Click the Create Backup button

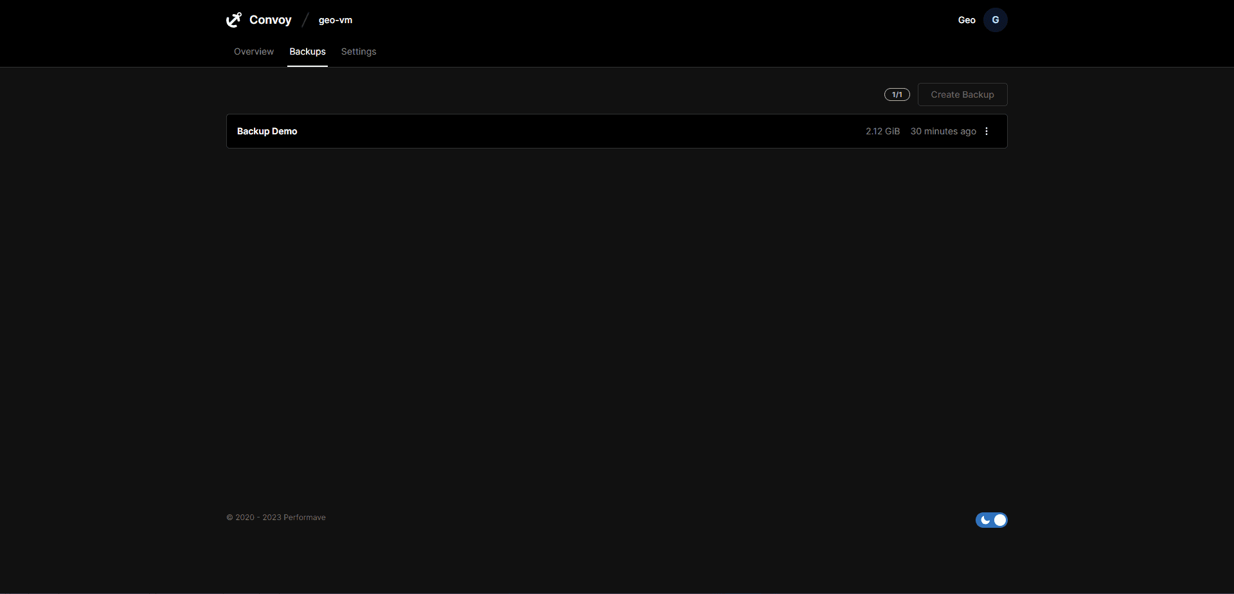pyautogui.click(x=962, y=94)
